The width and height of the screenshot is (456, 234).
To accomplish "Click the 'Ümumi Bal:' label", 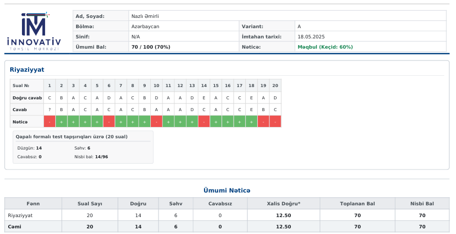I will click(91, 47).
